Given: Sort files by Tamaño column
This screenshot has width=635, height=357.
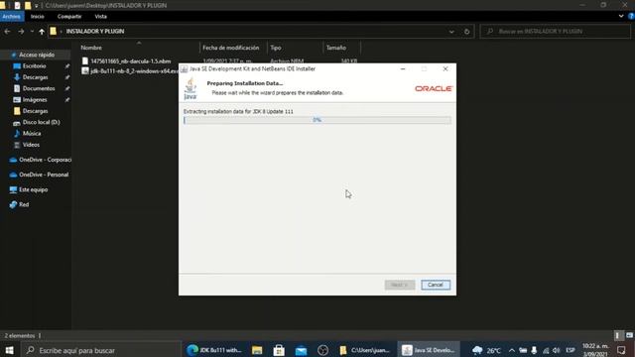Looking at the screenshot, I should coord(336,48).
